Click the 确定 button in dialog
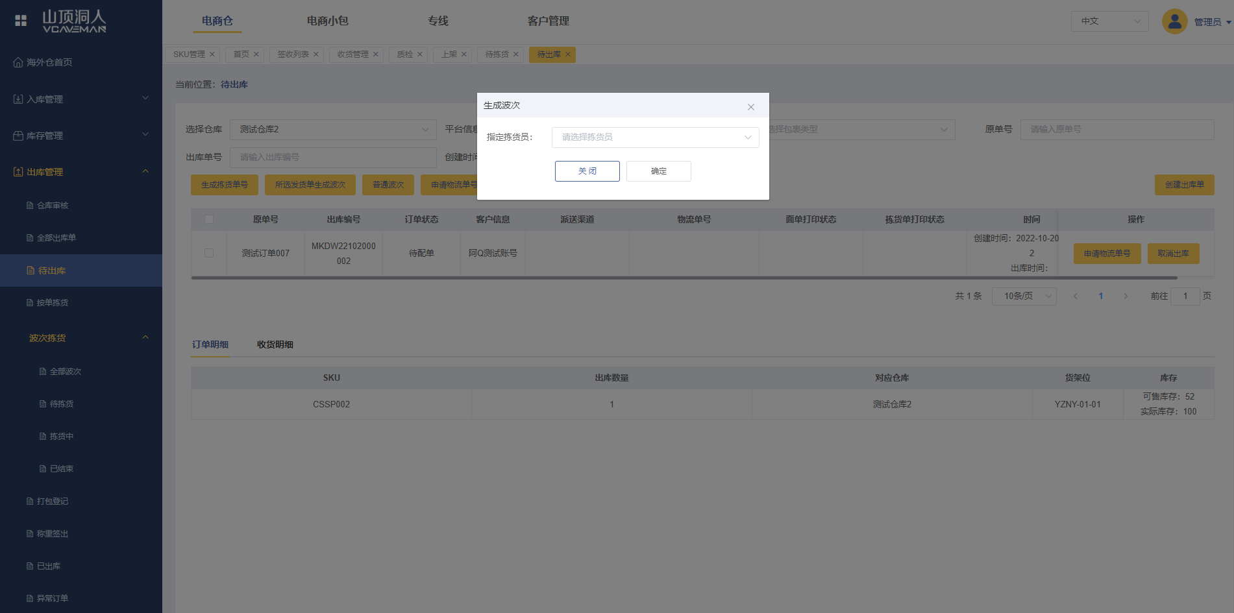The height and width of the screenshot is (613, 1234). pyautogui.click(x=658, y=171)
